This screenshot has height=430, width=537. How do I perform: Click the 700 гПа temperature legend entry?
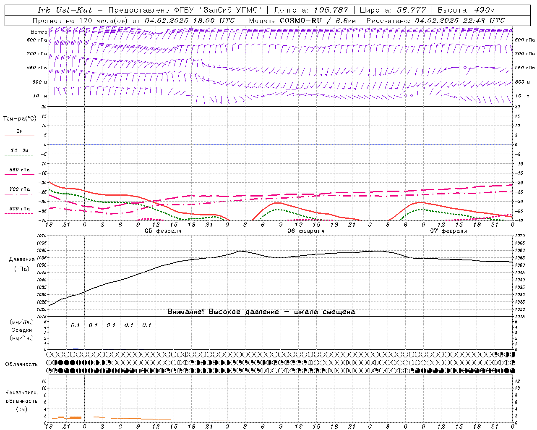pos(19,190)
